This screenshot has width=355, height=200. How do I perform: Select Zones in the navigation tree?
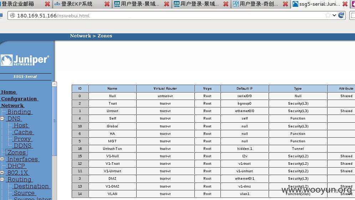pos(16,152)
